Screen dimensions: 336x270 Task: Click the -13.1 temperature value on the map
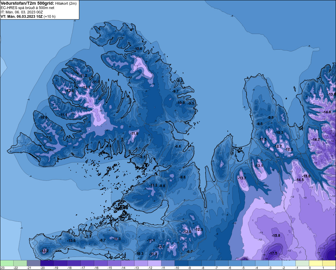pyautogui.click(x=259, y=166)
